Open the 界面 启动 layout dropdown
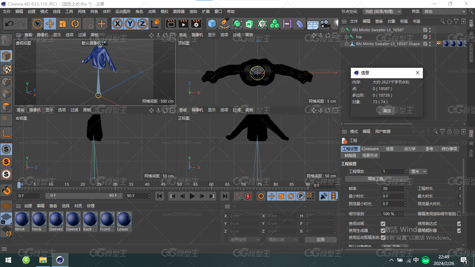Viewport: 475px width, 267px height. click(444, 11)
